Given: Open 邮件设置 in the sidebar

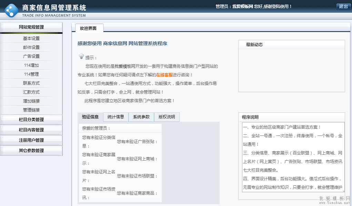Looking at the screenshot, I should (x=31, y=47).
